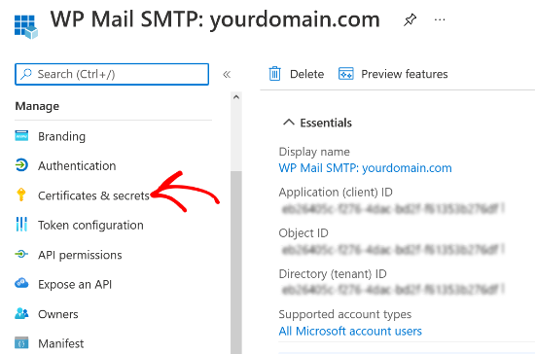Open the Owners menu item
Image resolution: width=535 pixels, height=354 pixels.
[58, 314]
